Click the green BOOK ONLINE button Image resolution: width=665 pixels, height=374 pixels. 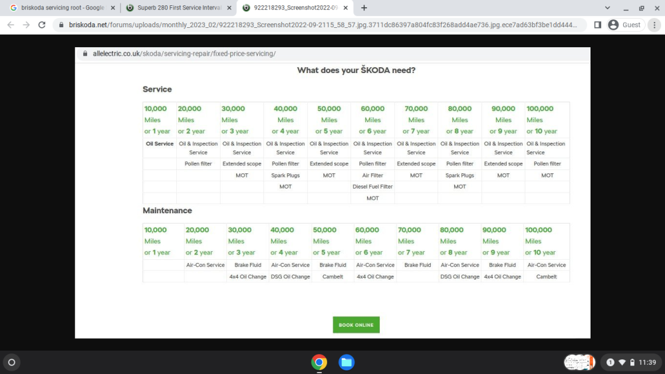coord(356,325)
